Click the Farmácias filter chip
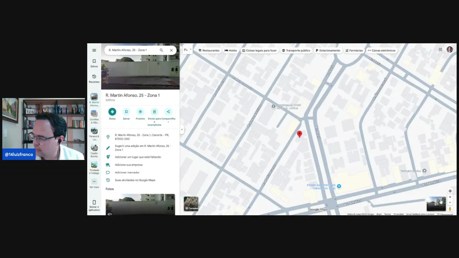The height and width of the screenshot is (258, 459). coord(354,51)
